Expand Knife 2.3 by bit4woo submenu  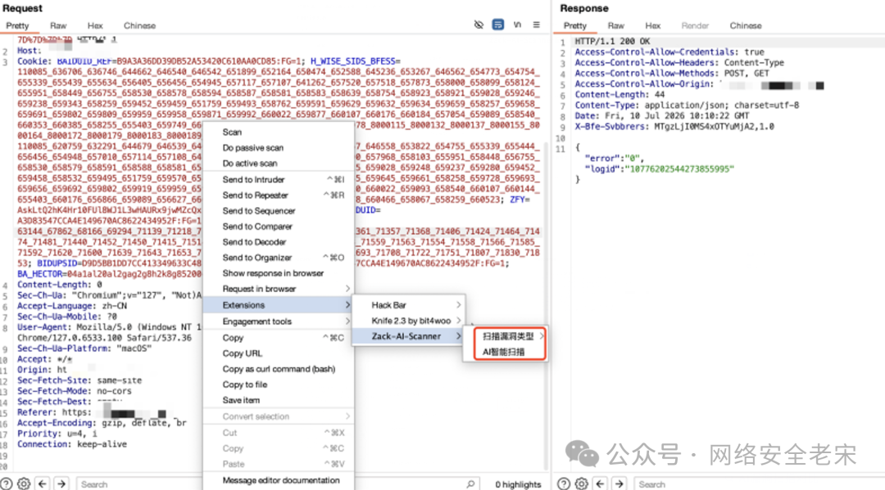(408, 321)
